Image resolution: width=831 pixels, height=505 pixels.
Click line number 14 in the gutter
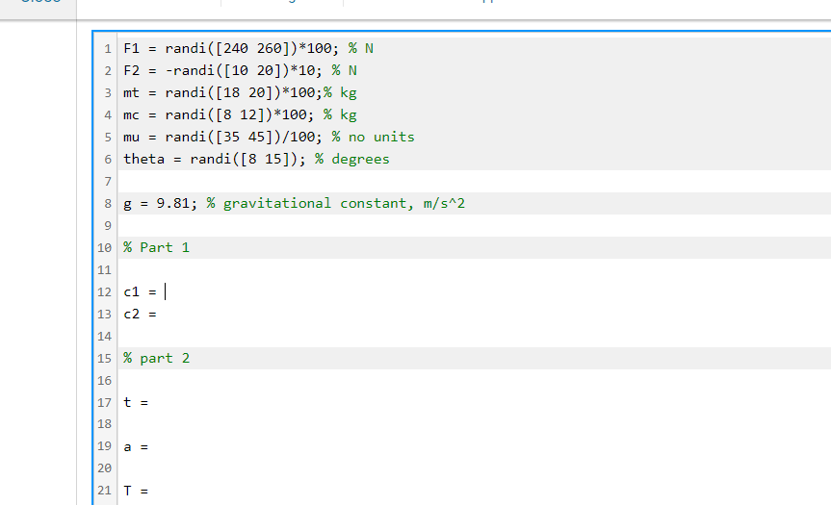pos(104,337)
